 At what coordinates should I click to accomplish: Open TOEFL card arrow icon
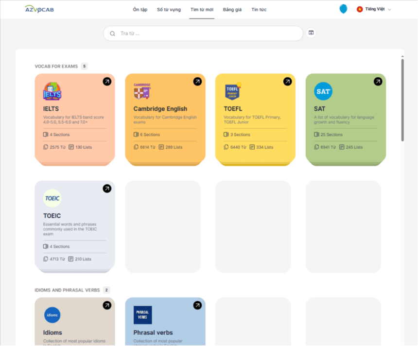[x=287, y=82]
